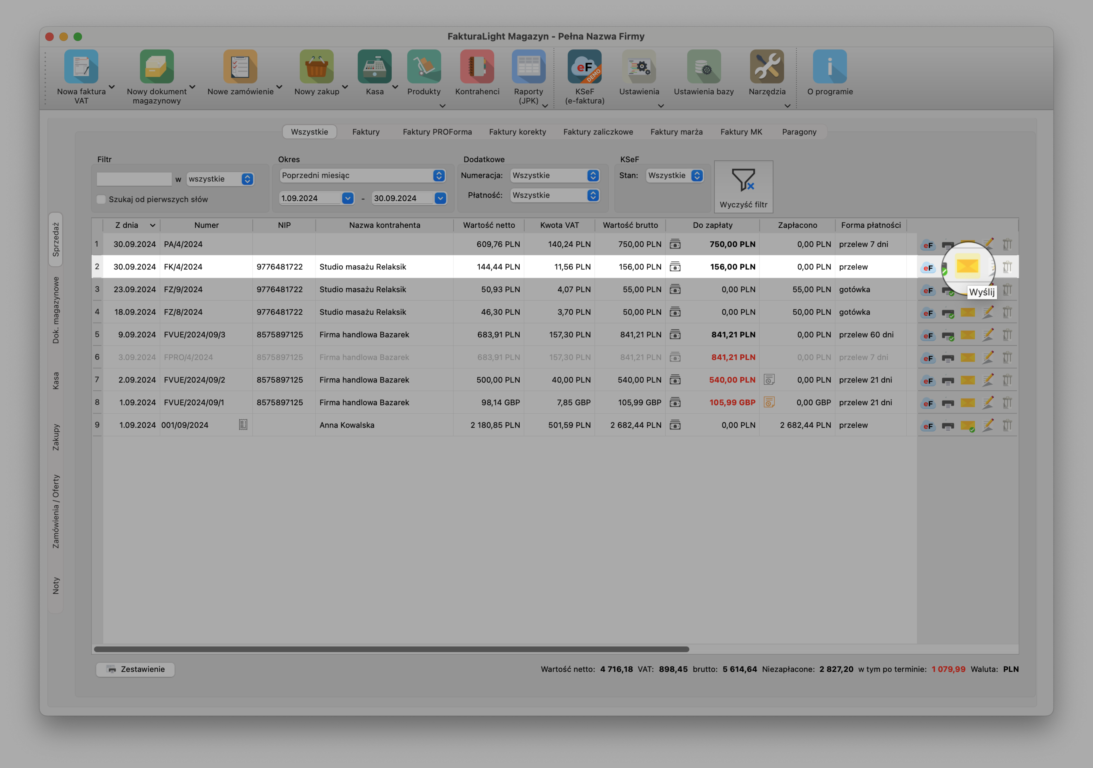Open the Zakupy side tab
Screen dimensions: 1093x768
point(56,437)
